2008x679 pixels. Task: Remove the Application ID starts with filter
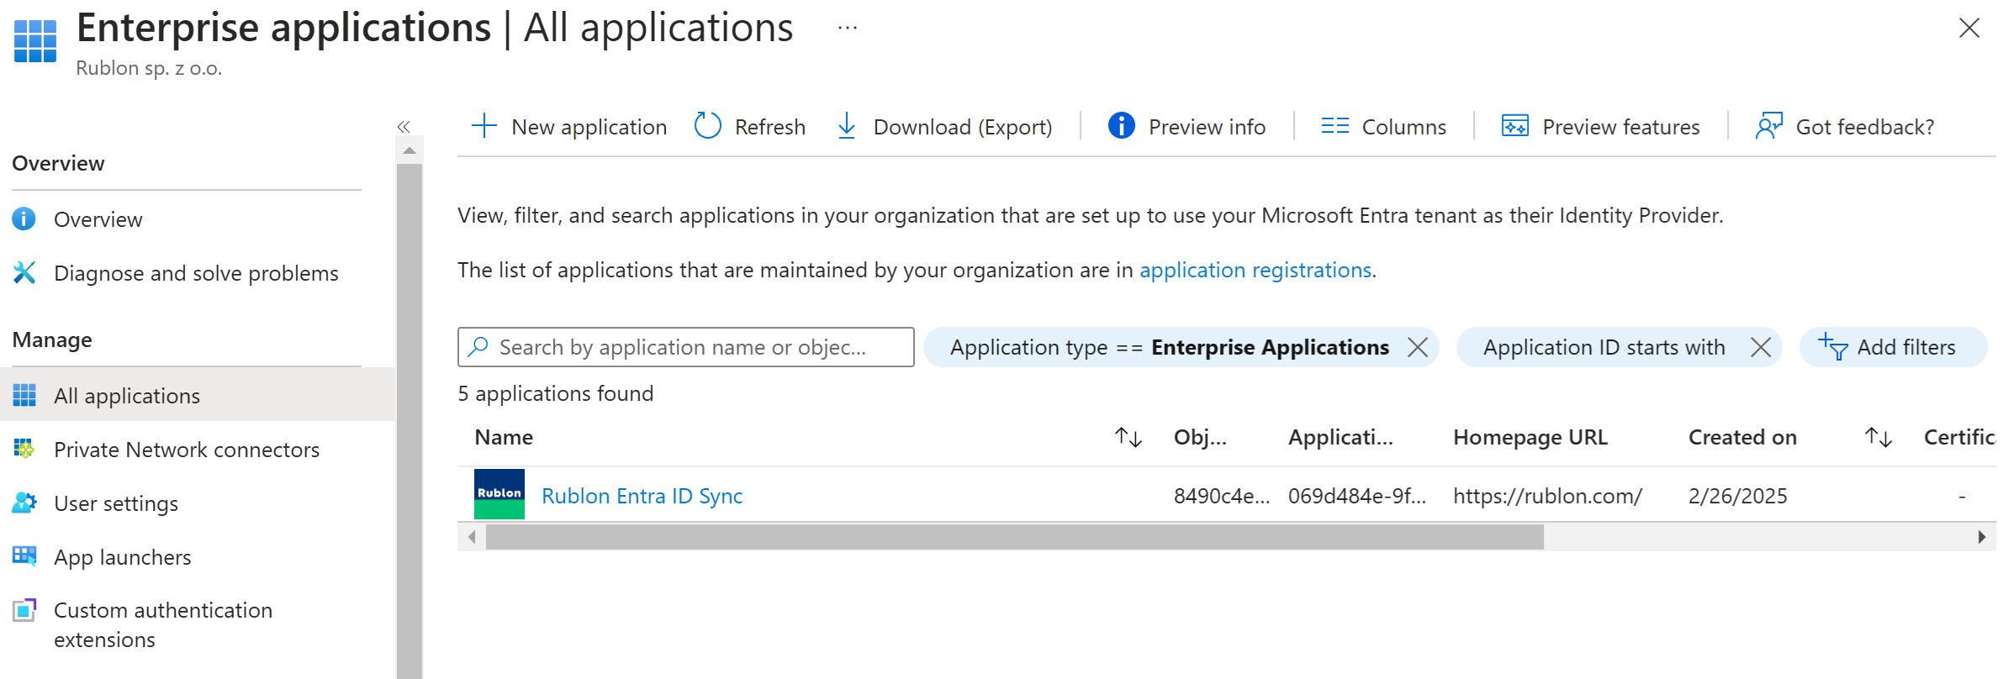pyautogui.click(x=1761, y=347)
